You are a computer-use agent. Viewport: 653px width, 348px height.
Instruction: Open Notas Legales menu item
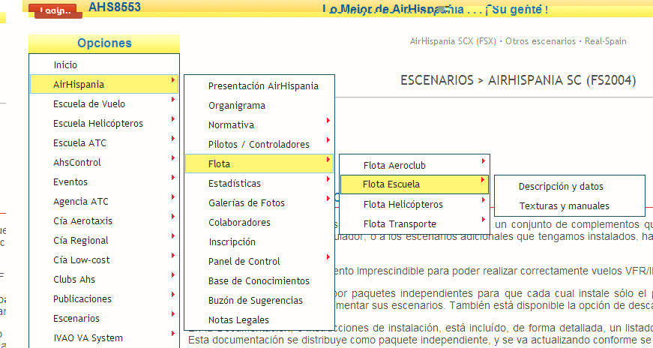(238, 320)
